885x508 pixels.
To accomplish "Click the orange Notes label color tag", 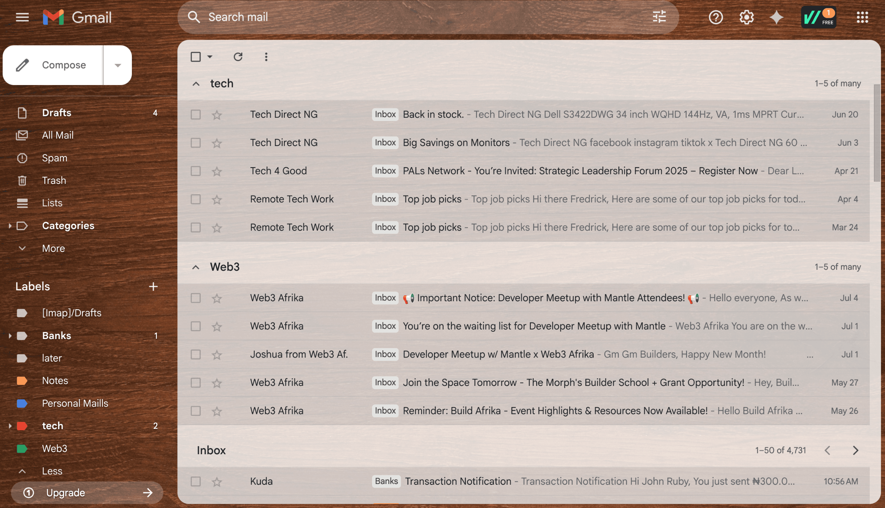I will point(22,380).
